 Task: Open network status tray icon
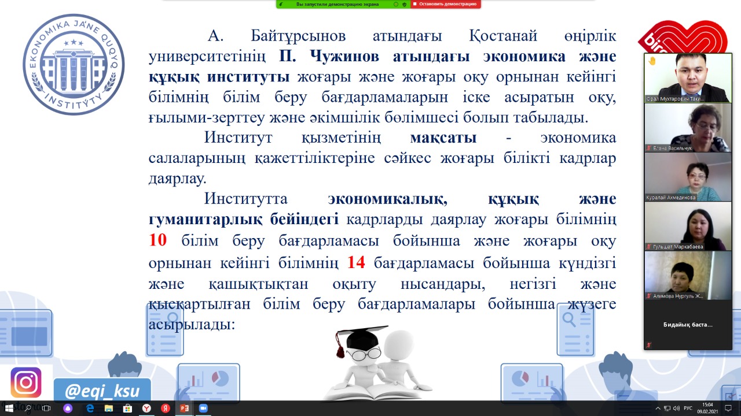point(667,408)
